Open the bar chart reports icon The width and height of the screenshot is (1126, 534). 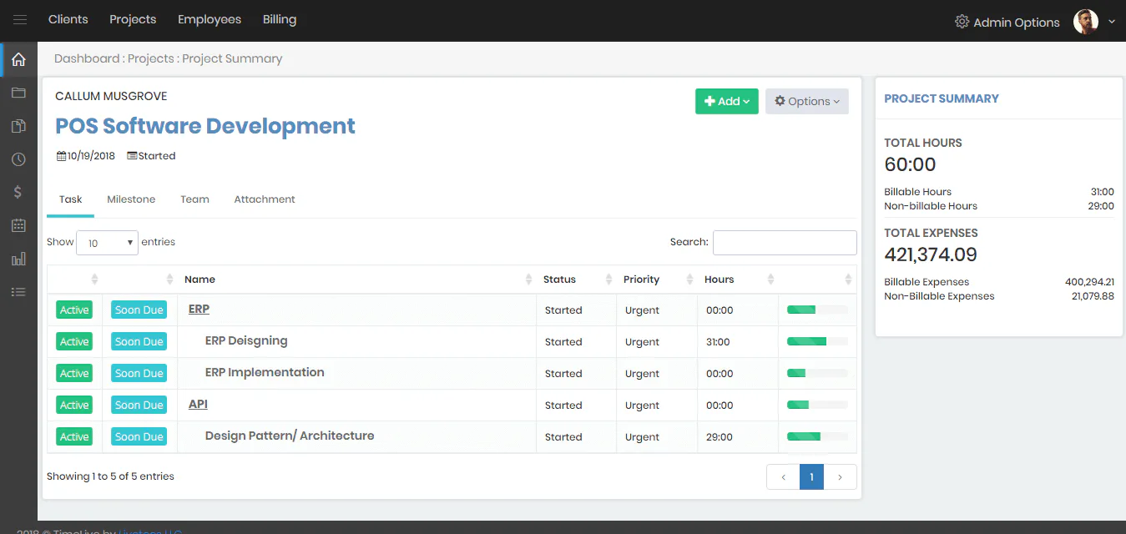[18, 259]
